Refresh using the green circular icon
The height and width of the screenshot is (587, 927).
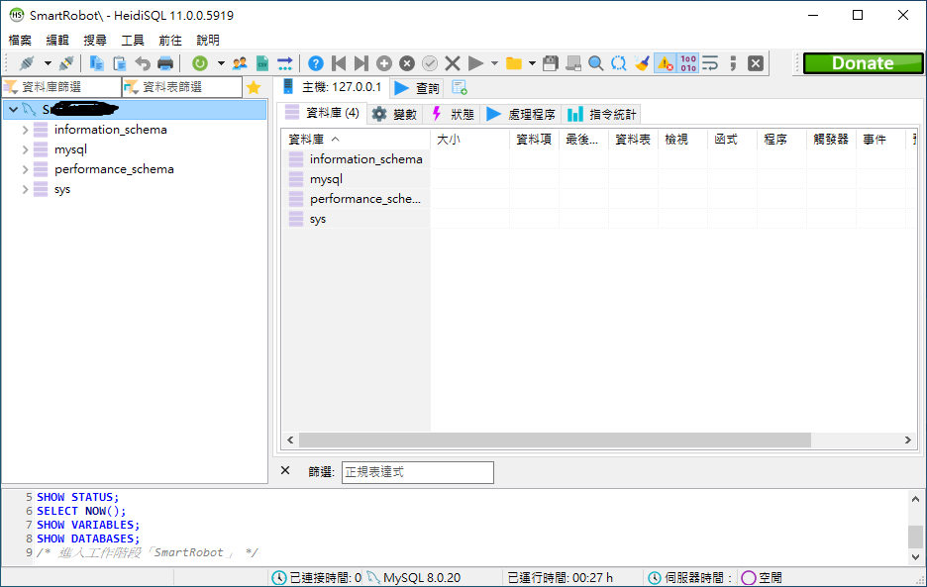pyautogui.click(x=200, y=63)
